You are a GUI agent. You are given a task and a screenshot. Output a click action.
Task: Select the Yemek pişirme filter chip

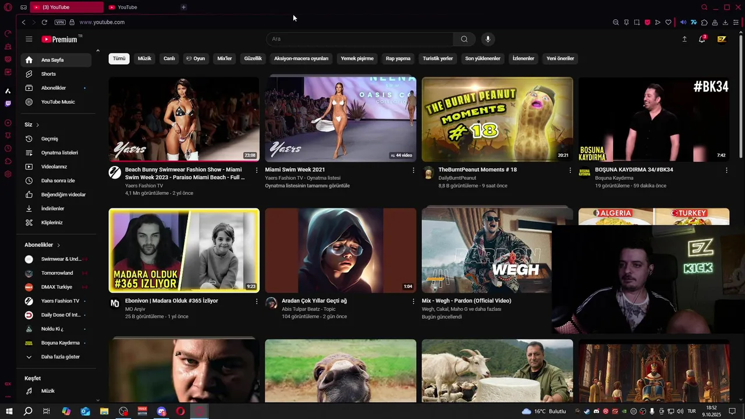[x=357, y=58]
